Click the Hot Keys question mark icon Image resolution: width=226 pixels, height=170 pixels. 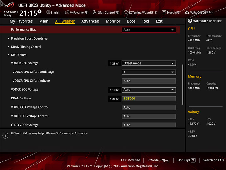[x=193, y=160]
